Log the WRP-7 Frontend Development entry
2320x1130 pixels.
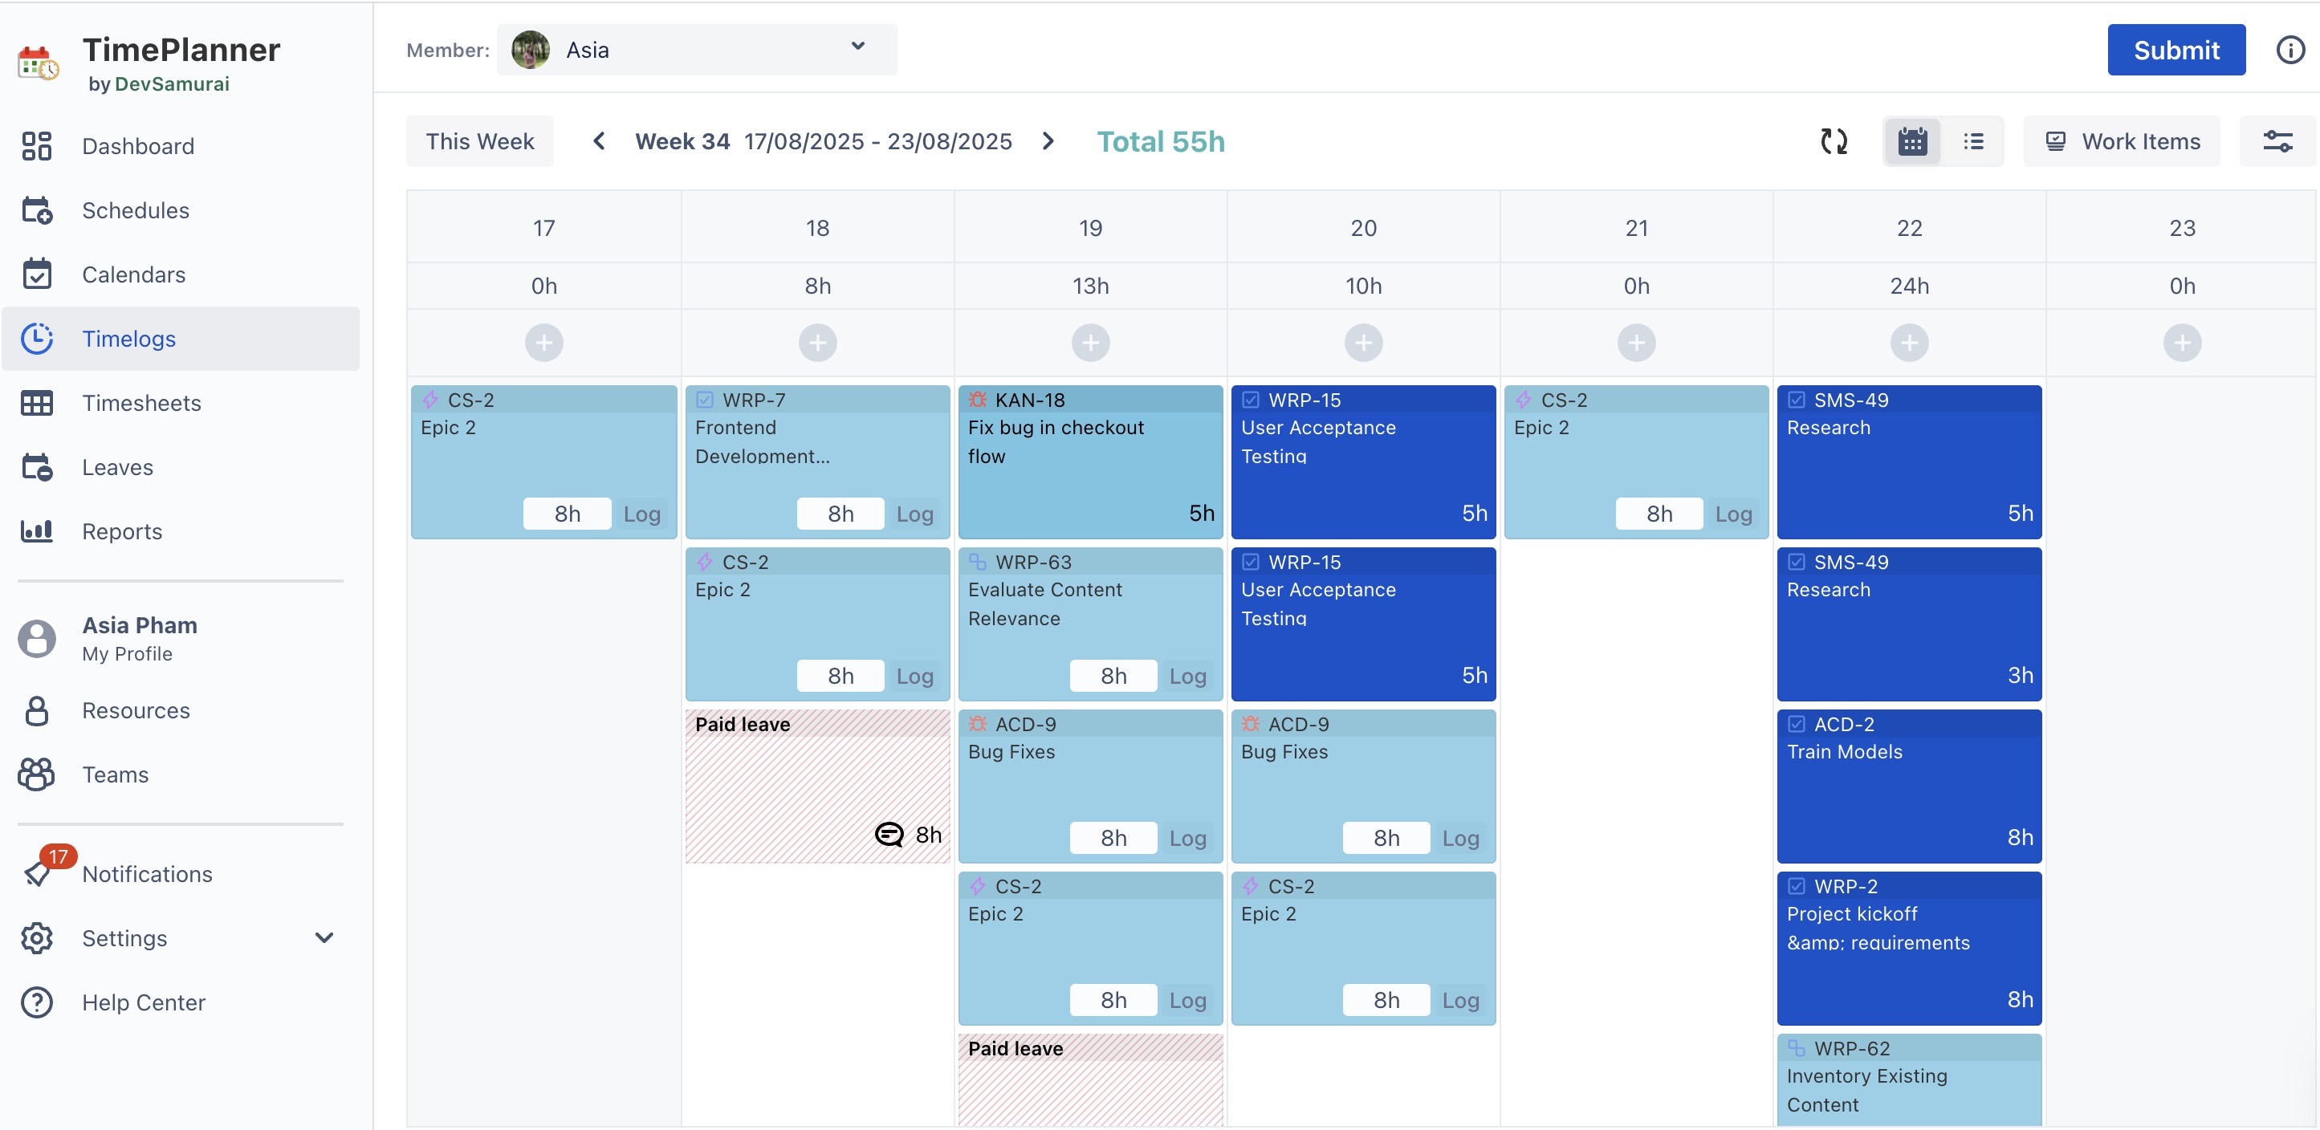(914, 514)
